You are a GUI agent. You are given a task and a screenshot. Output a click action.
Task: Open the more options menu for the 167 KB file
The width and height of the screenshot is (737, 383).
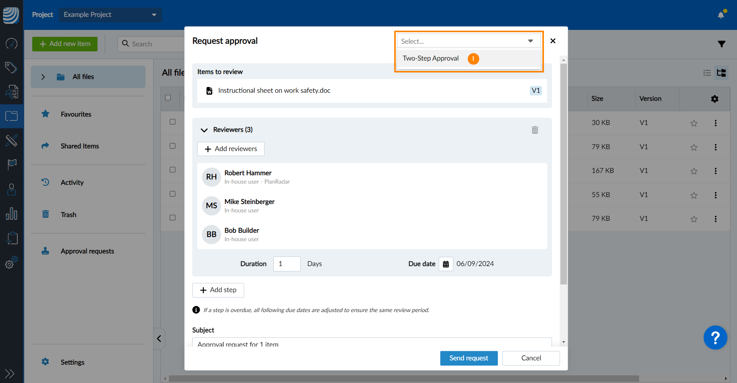[716, 171]
